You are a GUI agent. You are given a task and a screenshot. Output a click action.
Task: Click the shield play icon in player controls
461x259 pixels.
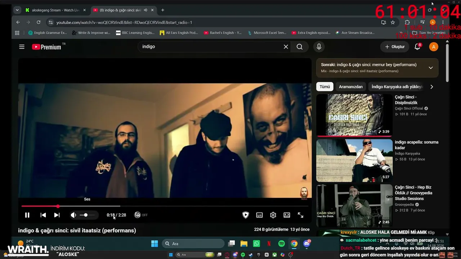point(246,215)
